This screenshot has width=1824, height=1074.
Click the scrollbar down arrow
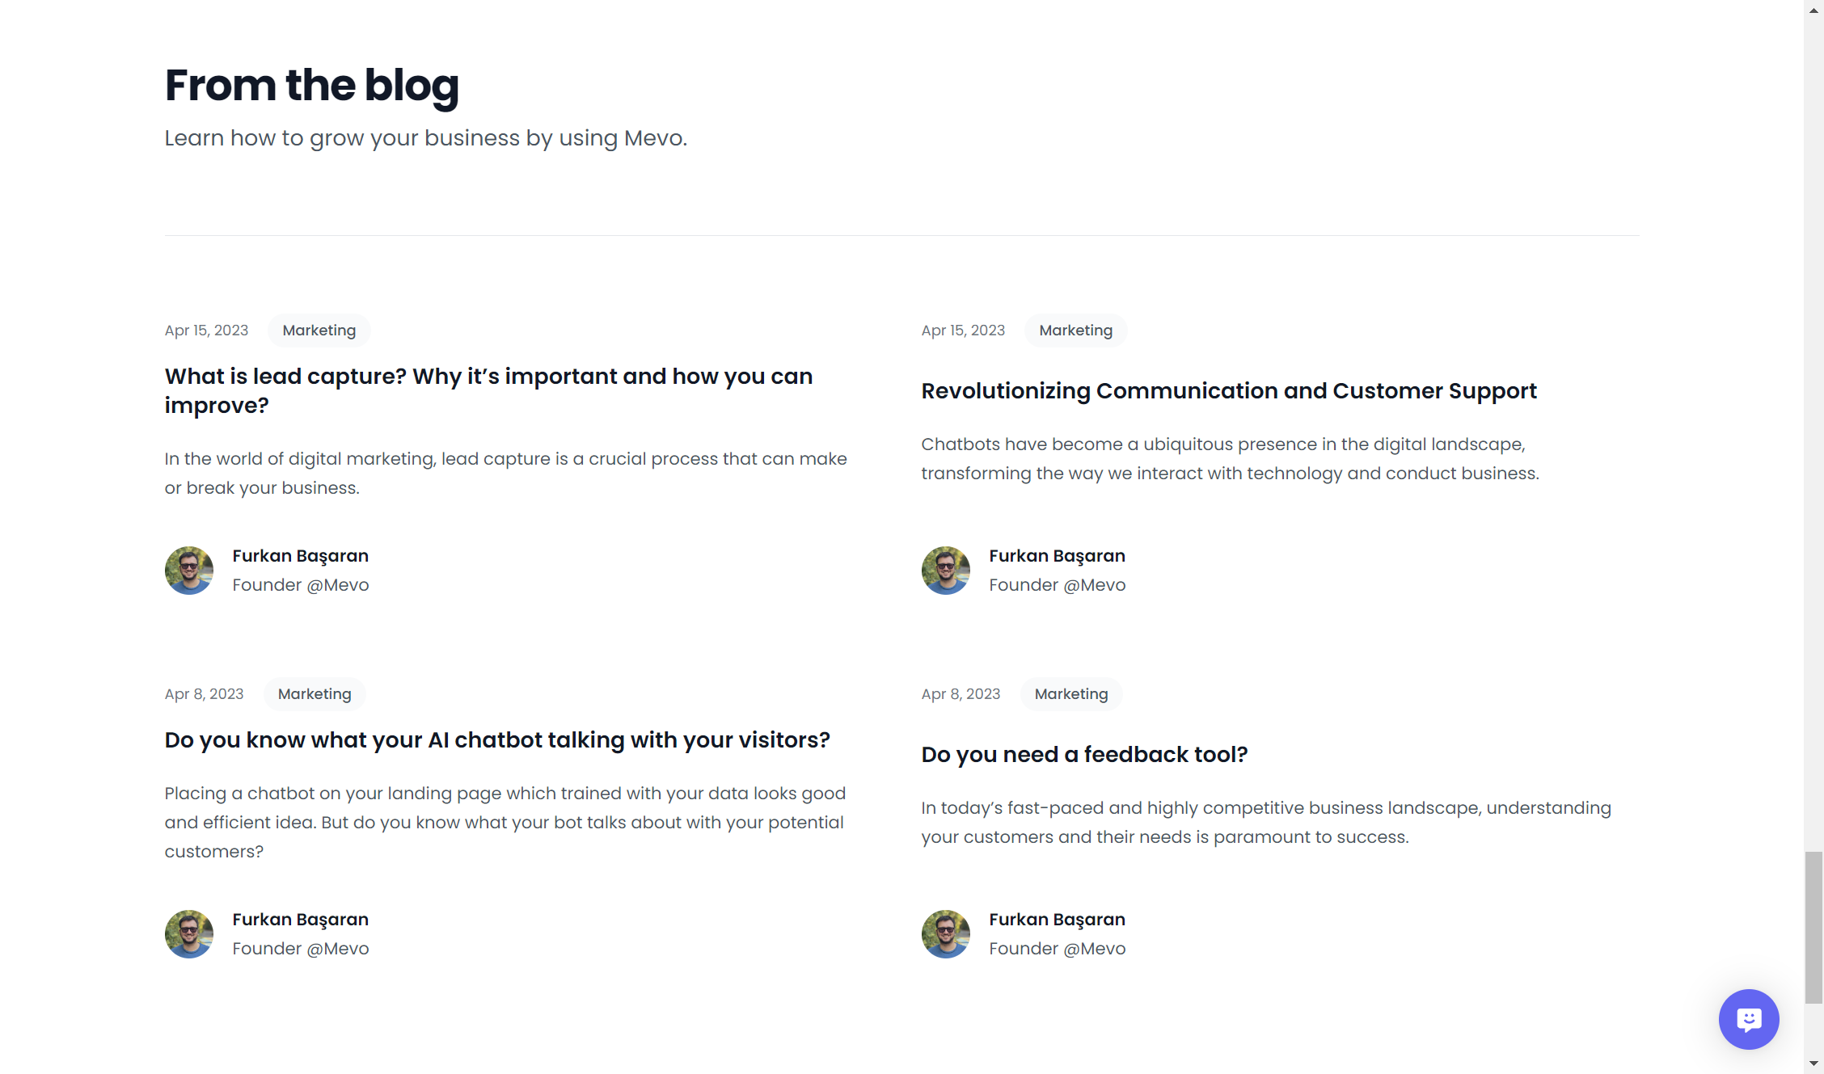pyautogui.click(x=1813, y=1064)
